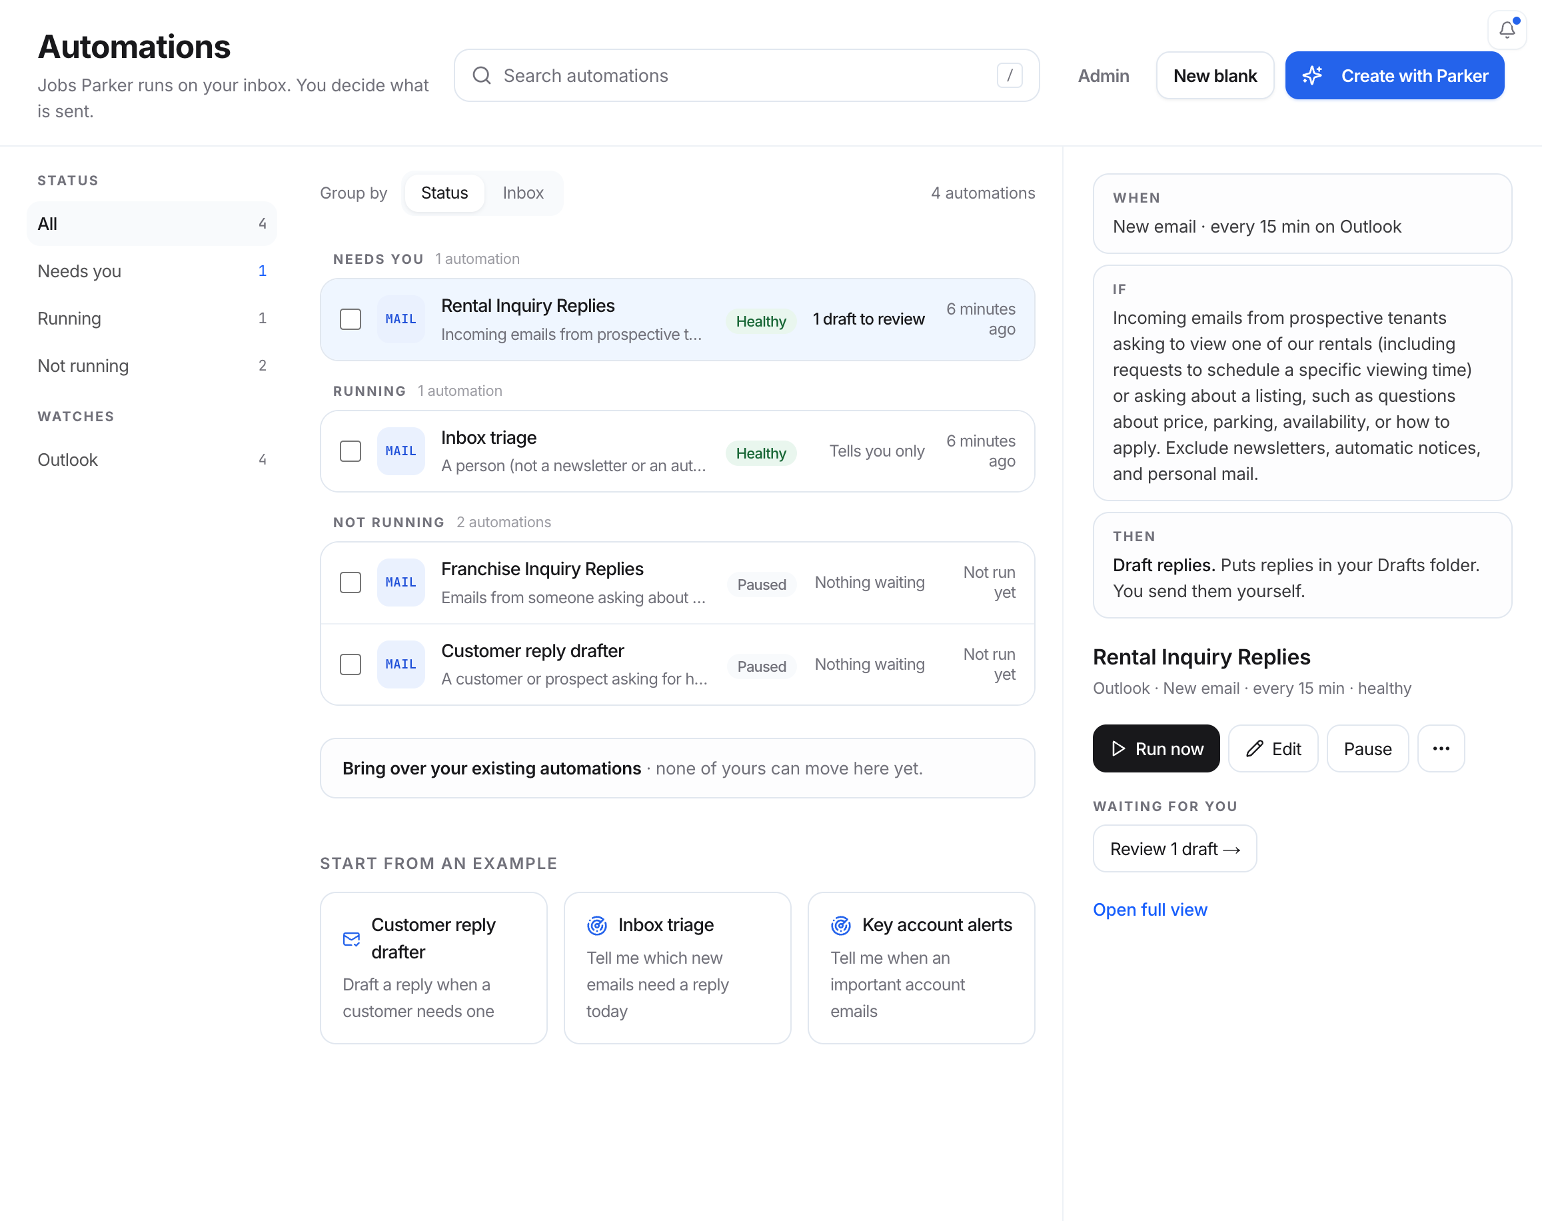Screen dimensions: 1542x1221
Task: Click the Paused badge on Franchise Inquiry Replies
Action: pos(761,585)
